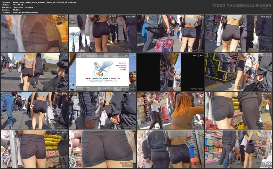Open the thumbnail at 00:07:12
This screenshot has height=169, width=273.
tap(102, 111)
